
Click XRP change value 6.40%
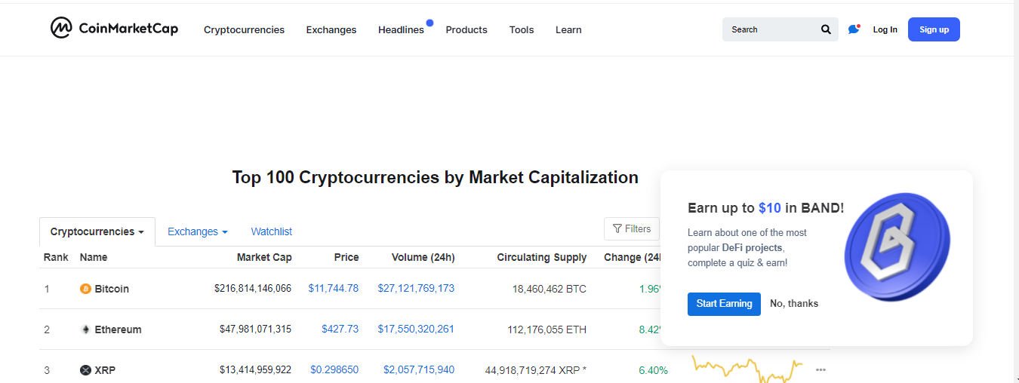[653, 370]
